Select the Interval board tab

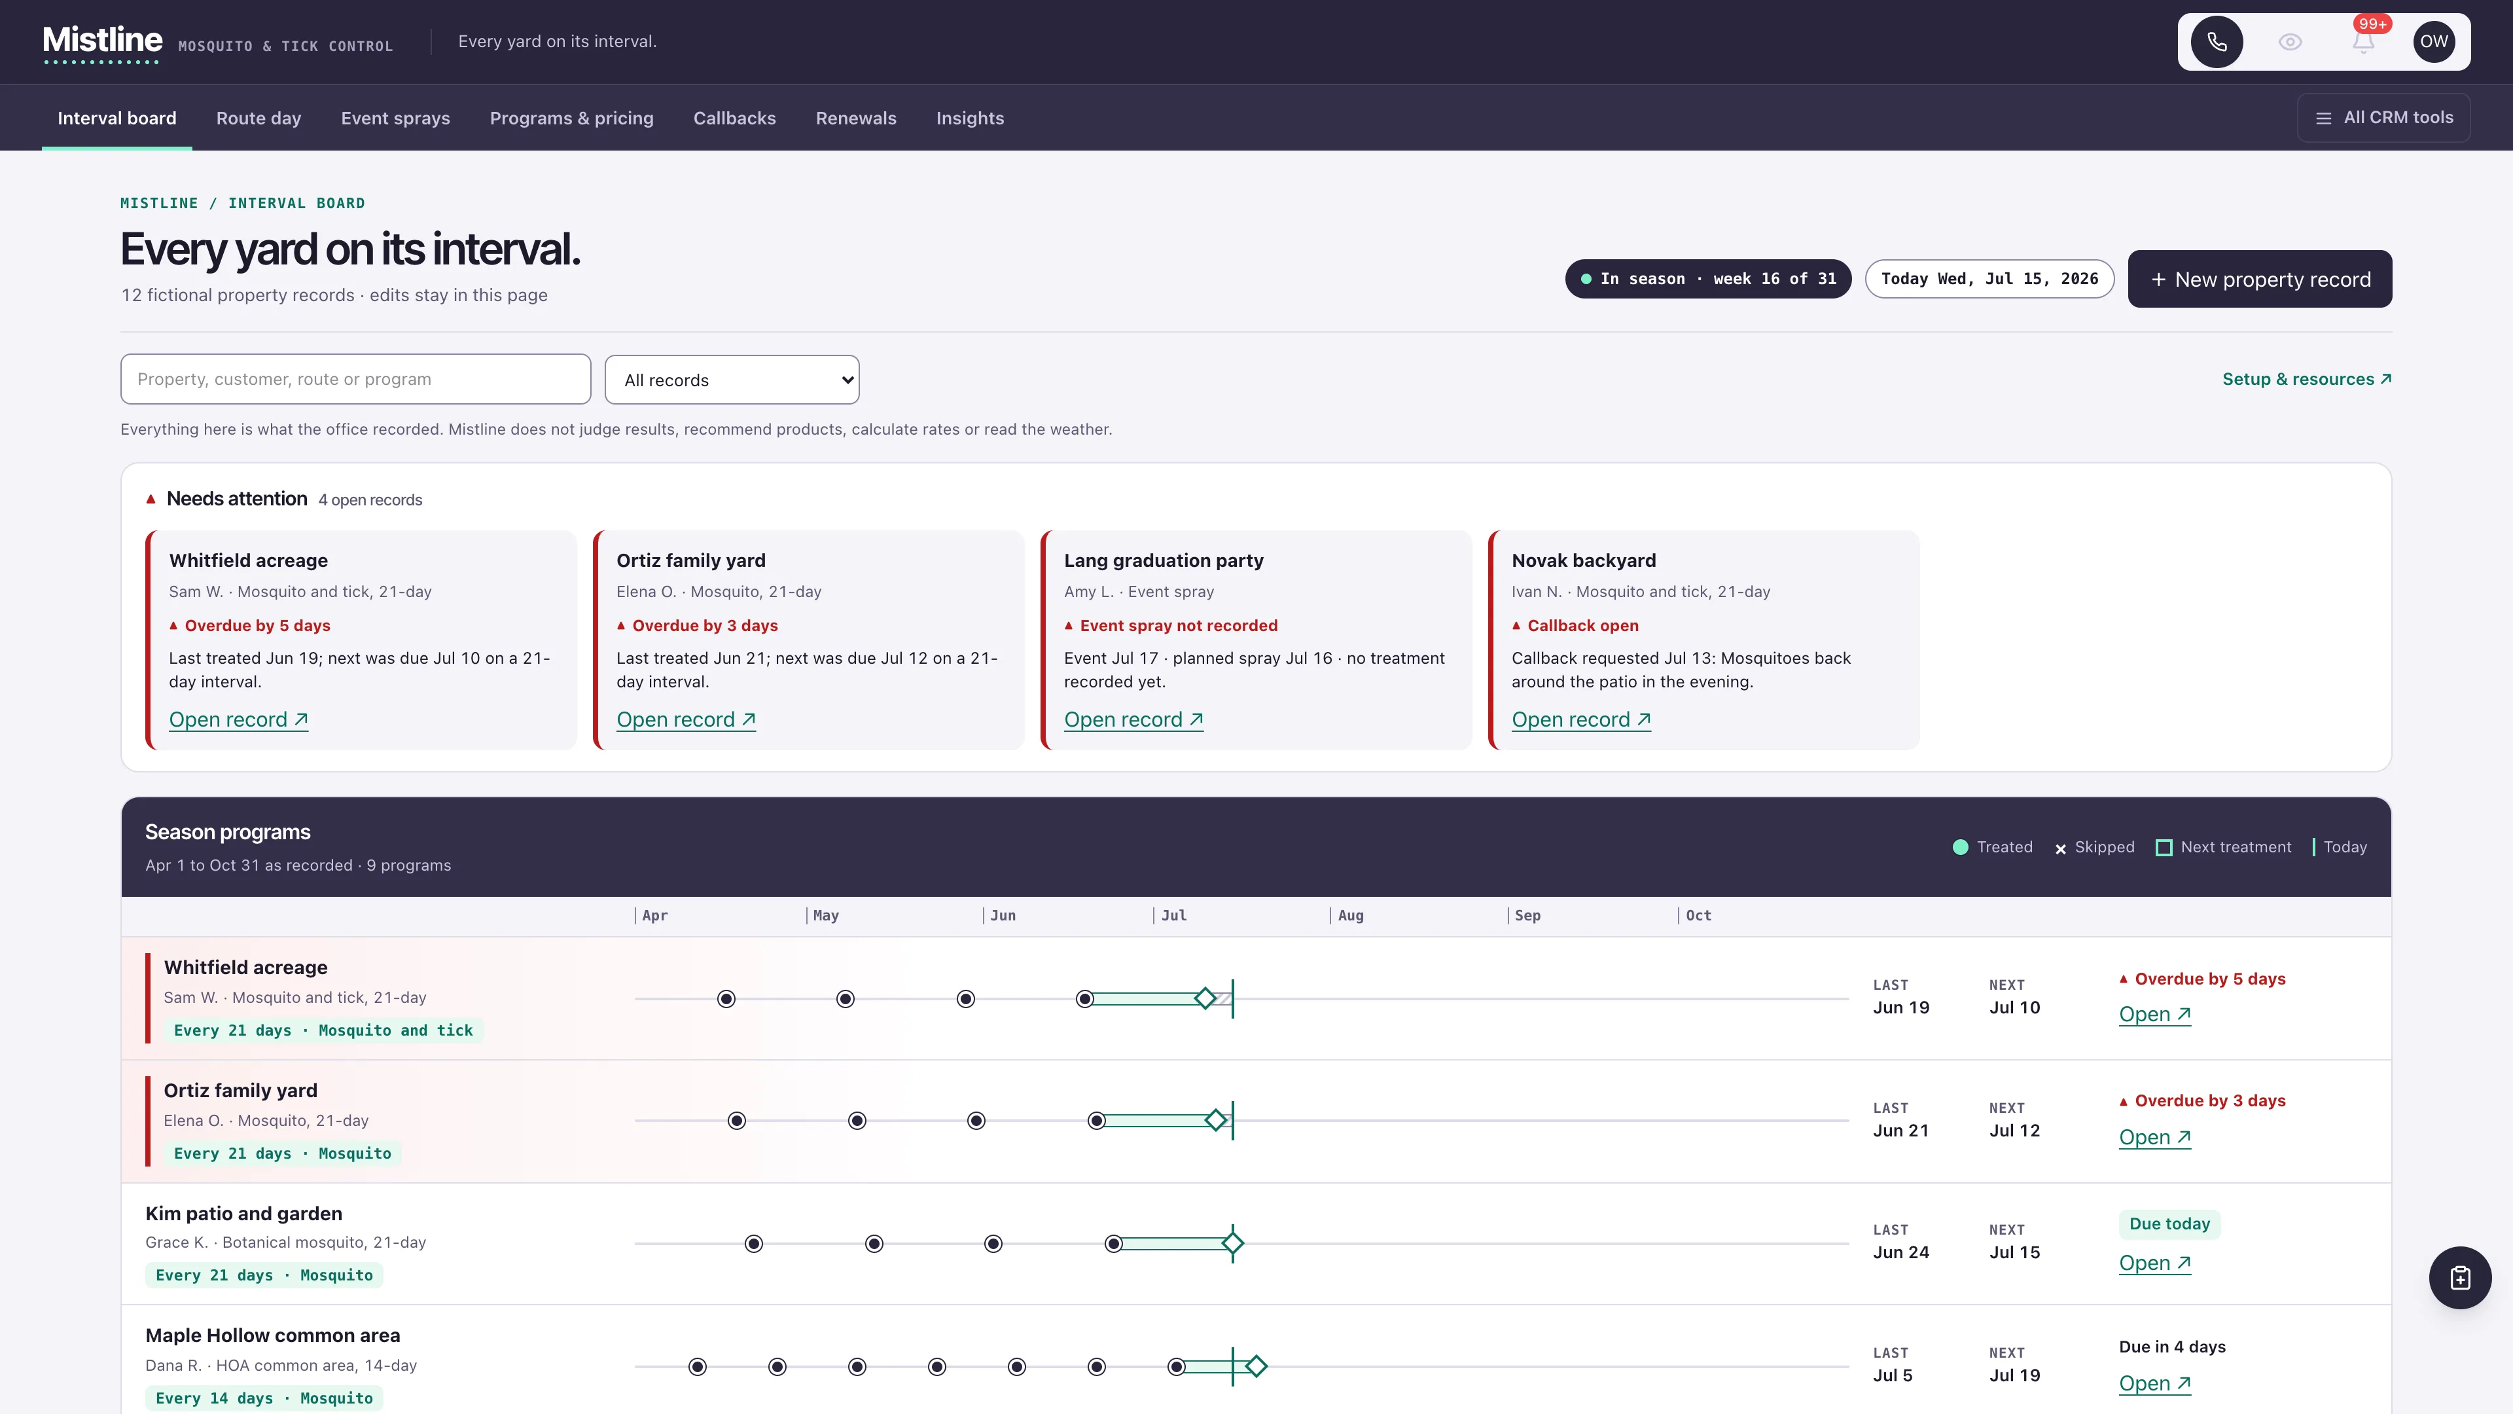point(117,118)
